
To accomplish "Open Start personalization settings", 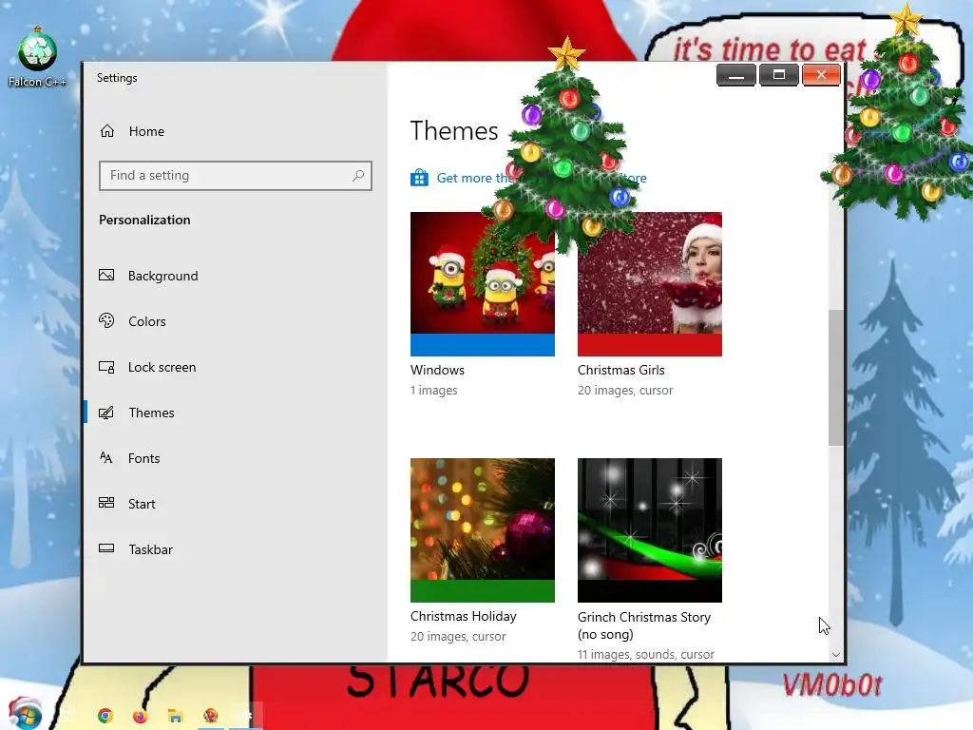I will click(127, 504).
